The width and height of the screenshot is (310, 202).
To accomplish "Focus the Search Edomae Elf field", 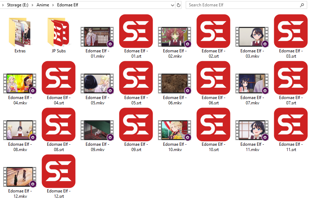I will click(246, 5).
